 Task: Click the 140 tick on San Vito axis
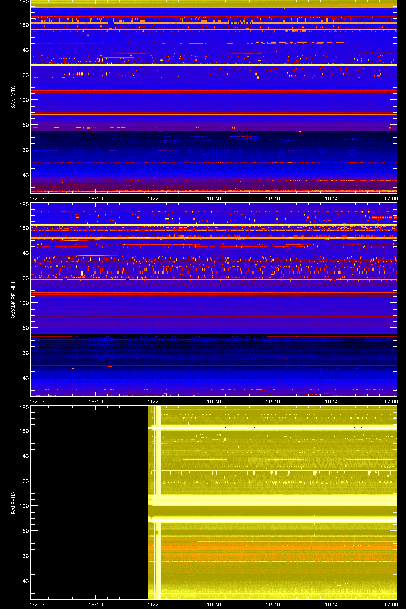(24, 50)
